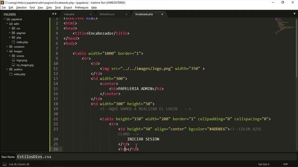The height and width of the screenshot is (167, 298).
Task: Open the Find menu
Action: tap(32, 7)
